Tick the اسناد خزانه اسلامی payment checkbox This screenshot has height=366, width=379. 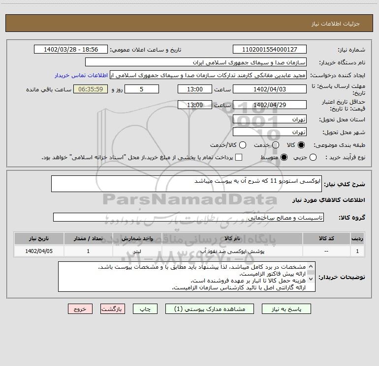point(239,158)
